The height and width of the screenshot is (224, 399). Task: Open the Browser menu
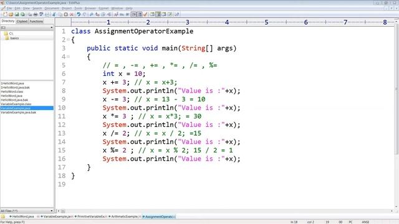tap(90, 8)
